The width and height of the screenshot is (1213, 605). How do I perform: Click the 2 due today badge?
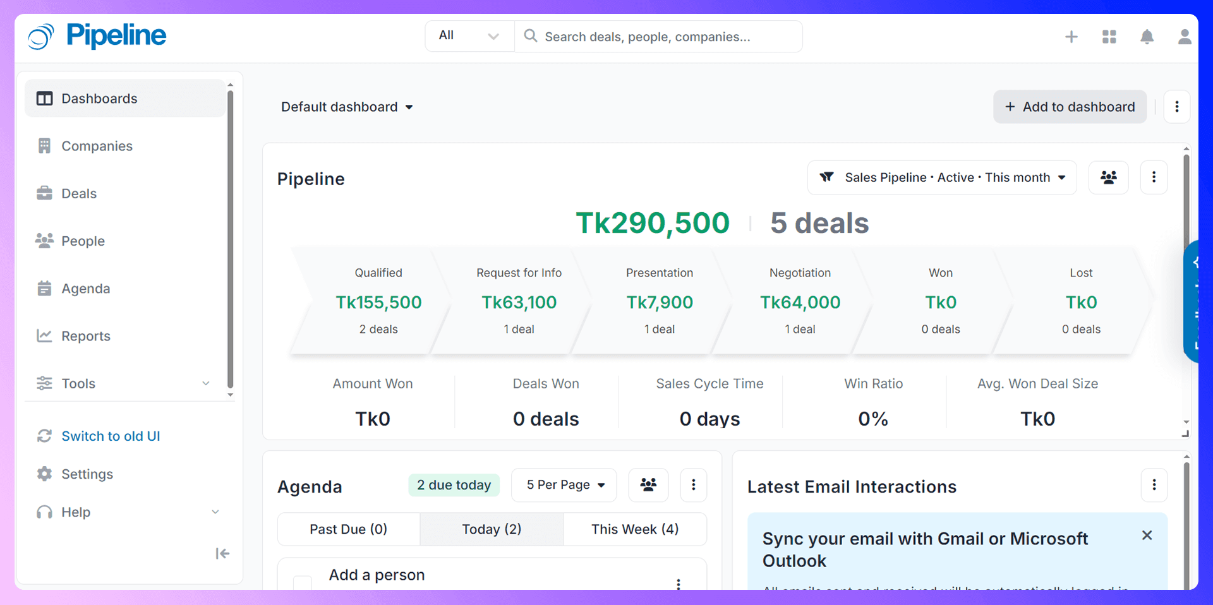[454, 485]
